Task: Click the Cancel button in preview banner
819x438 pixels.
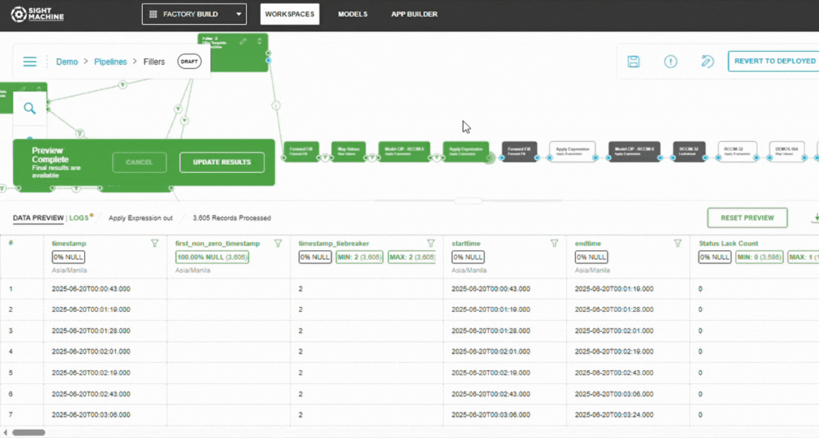Action: click(x=139, y=162)
